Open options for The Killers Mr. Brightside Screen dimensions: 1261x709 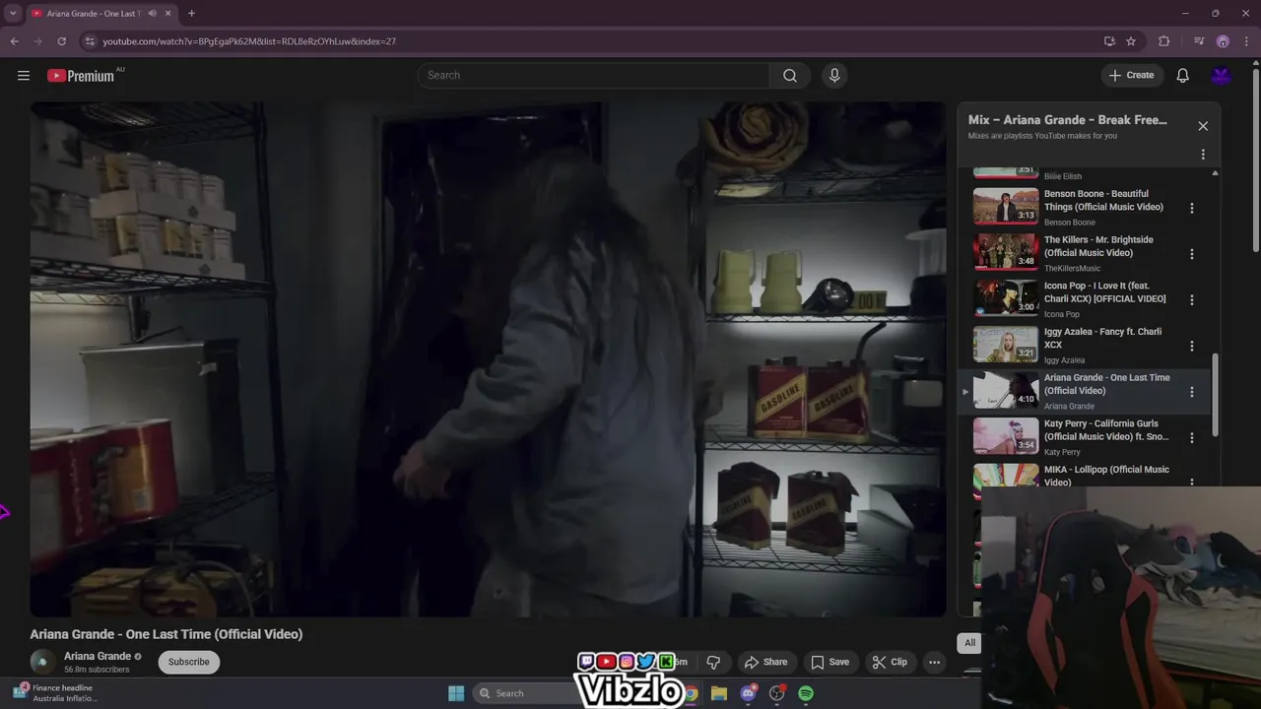coord(1192,254)
